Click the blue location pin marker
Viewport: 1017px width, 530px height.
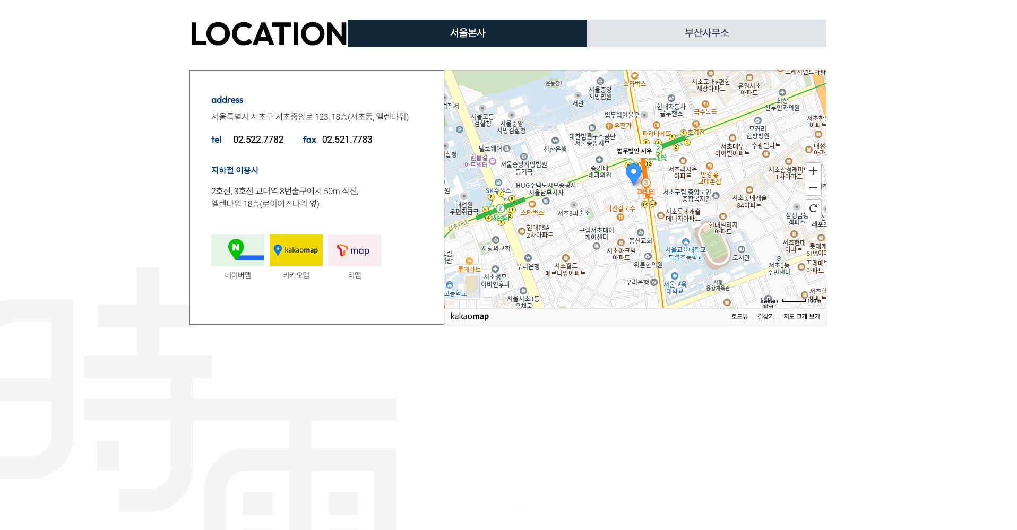pos(633,173)
